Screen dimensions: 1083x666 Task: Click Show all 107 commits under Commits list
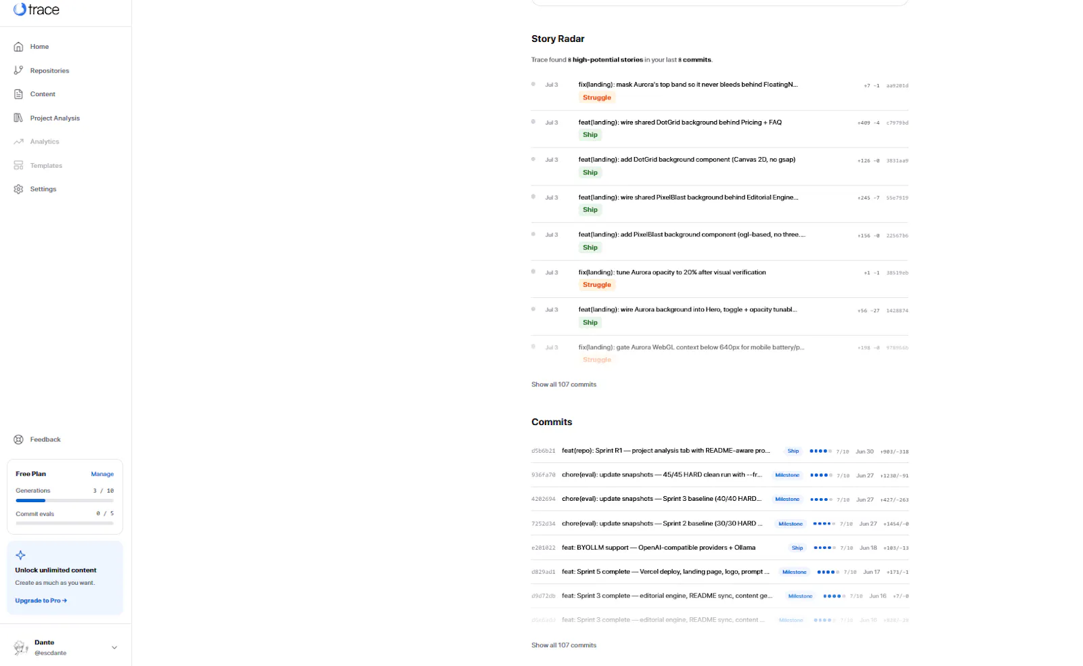point(564,645)
